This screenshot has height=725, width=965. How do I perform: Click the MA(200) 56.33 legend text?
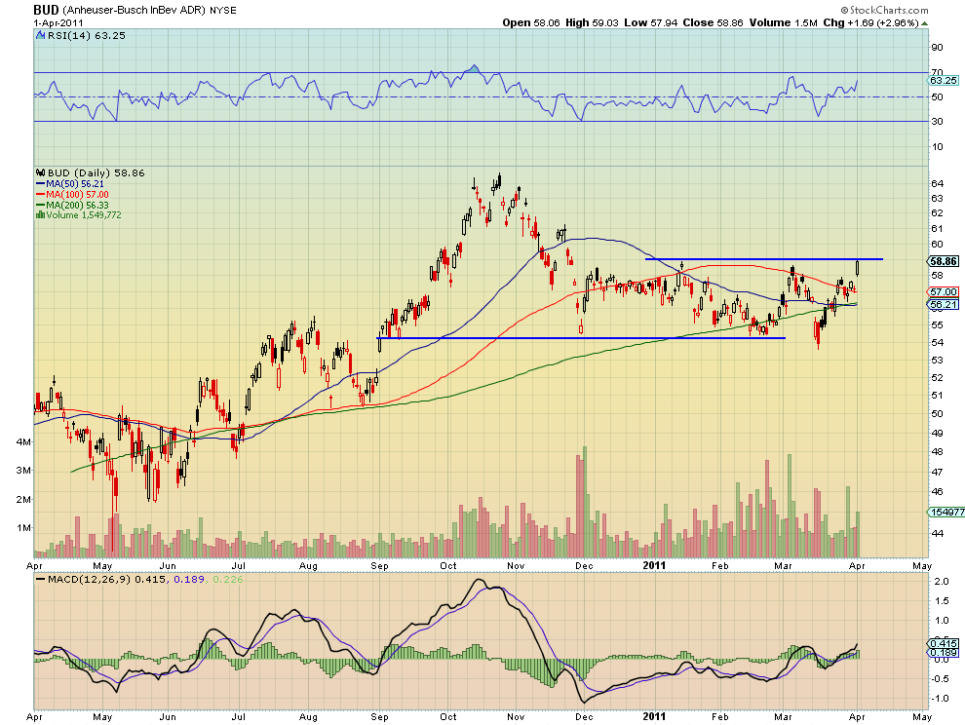(x=78, y=205)
